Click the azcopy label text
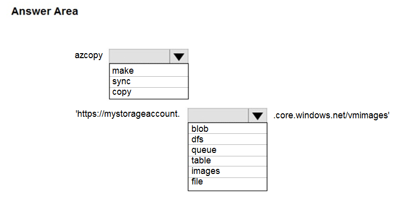 coord(89,55)
